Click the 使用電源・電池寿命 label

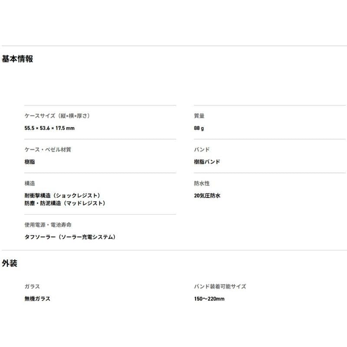(48, 225)
